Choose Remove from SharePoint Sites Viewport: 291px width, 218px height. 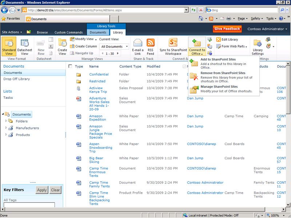coord(224,77)
